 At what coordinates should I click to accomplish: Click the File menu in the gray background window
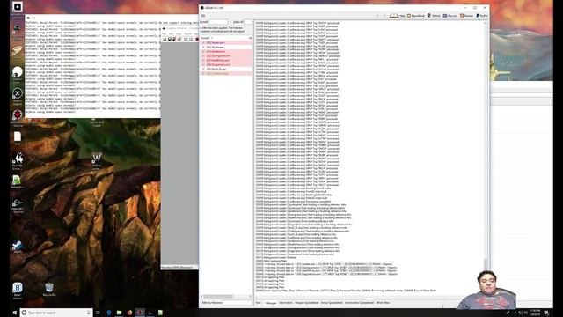[164, 33]
